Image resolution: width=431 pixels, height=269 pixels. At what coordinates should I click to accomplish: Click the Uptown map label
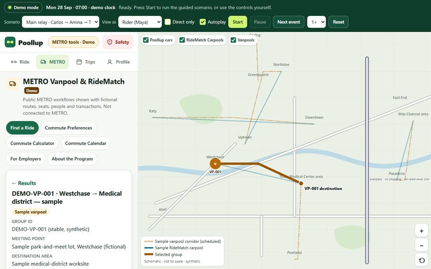click(245, 137)
